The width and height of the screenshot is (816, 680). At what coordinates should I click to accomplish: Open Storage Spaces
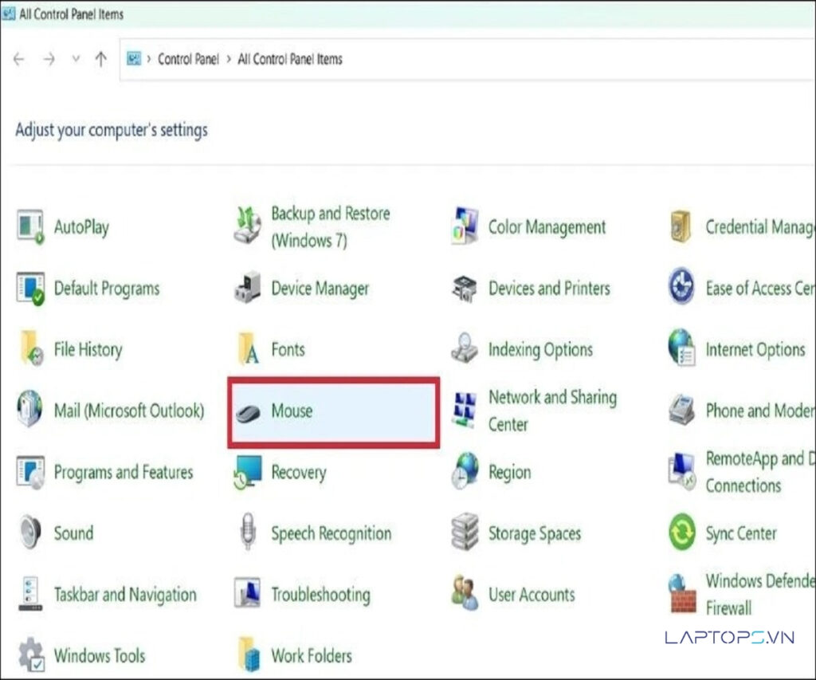(x=533, y=533)
